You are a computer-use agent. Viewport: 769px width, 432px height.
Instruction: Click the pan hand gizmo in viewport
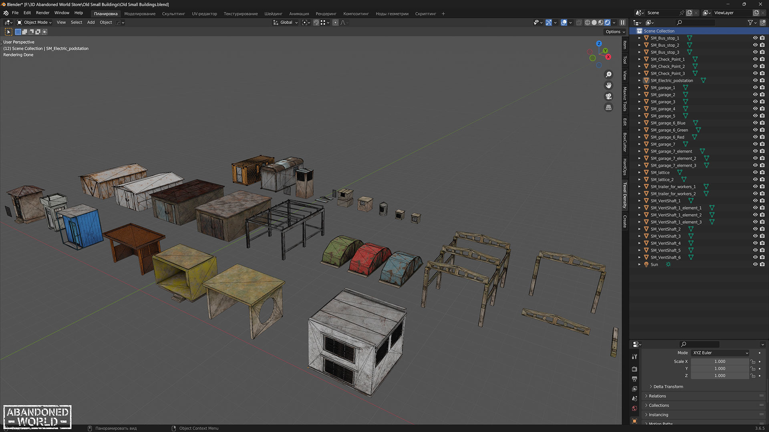tap(608, 86)
